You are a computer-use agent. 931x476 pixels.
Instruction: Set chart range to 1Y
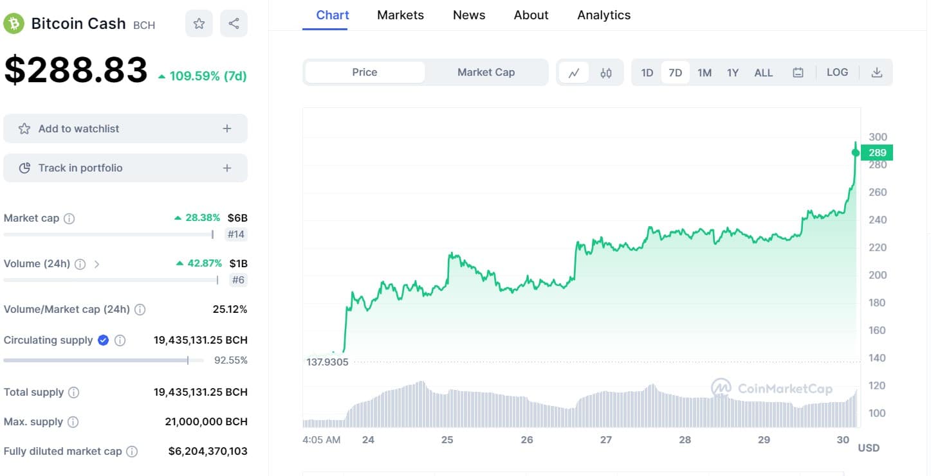coord(733,73)
